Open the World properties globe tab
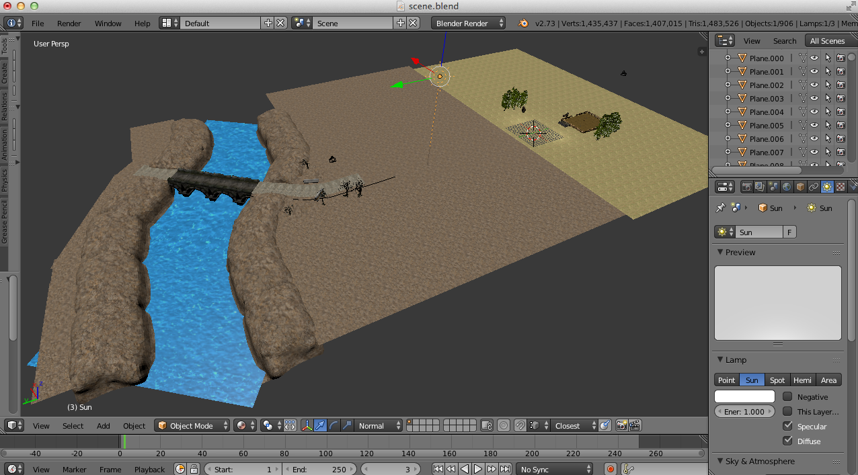Screen dimensions: 858x475 tap(787, 187)
